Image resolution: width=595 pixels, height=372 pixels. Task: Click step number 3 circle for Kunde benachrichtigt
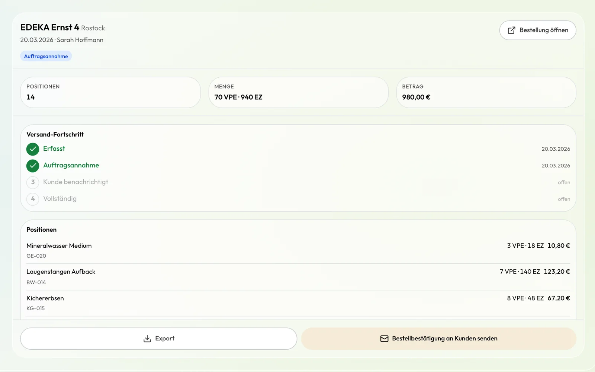[x=33, y=182]
